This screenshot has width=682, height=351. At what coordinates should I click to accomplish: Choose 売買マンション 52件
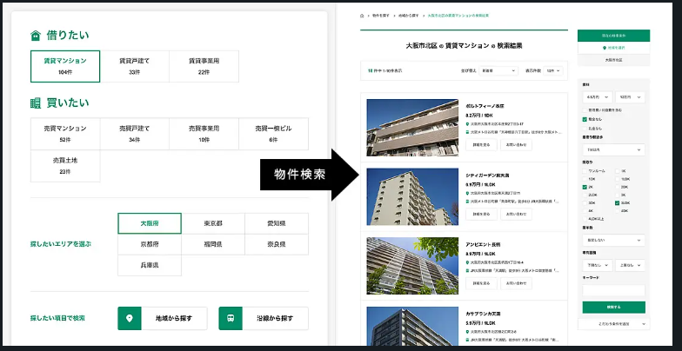(65, 134)
